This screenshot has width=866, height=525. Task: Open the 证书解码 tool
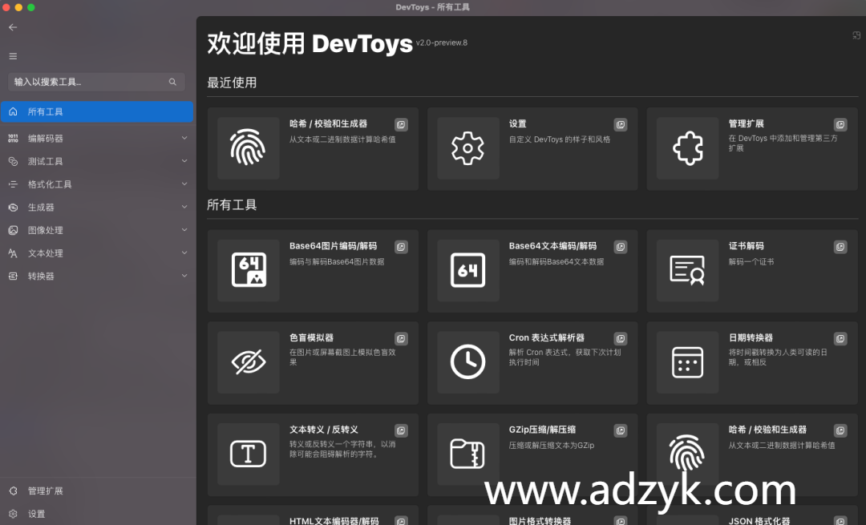pos(751,270)
